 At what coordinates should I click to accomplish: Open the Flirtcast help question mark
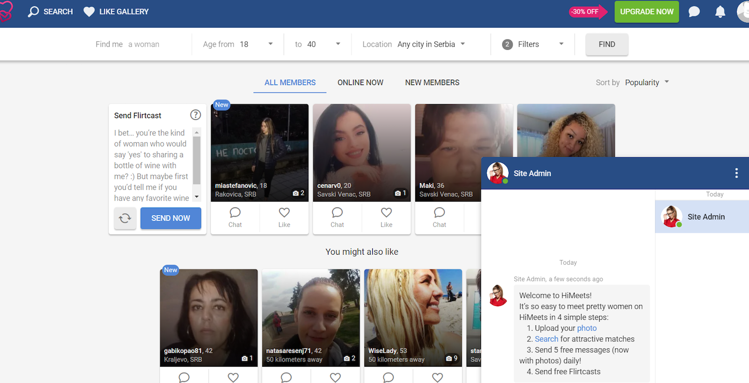[x=196, y=115]
